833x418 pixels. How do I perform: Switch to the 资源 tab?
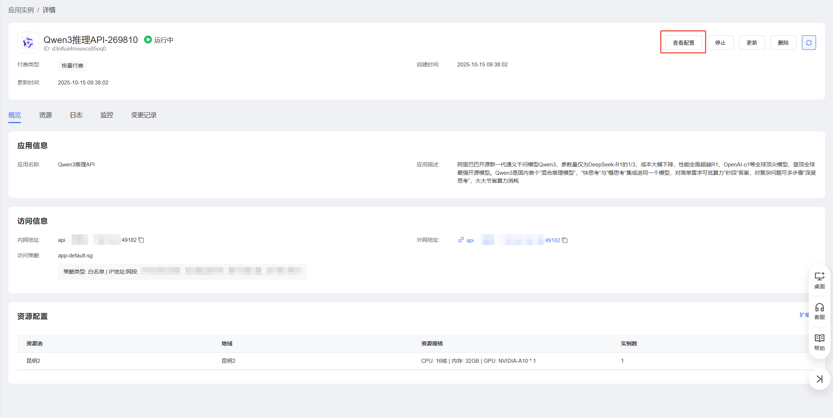(46, 115)
